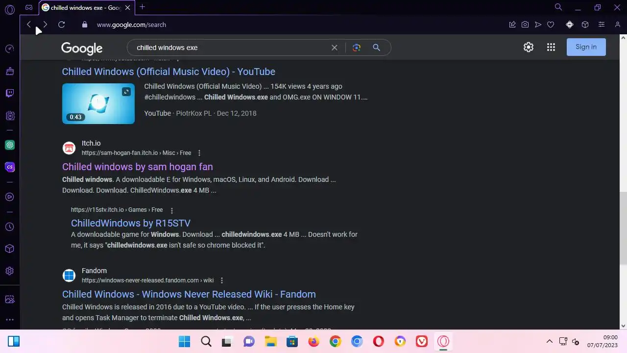Open the sidebar three-dots setup menu
This screenshot has width=627, height=353.
coord(9,320)
